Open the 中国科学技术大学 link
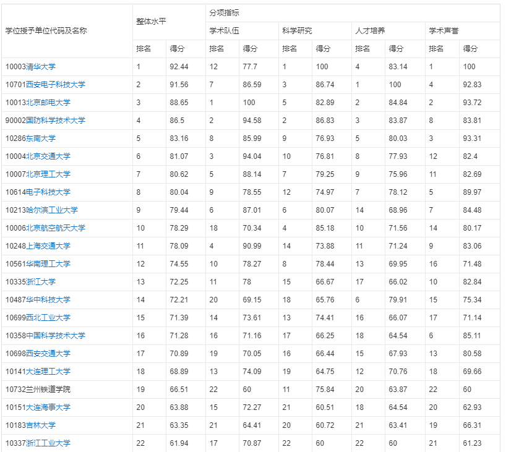Screen dimensions: 506x452 click(x=56, y=336)
